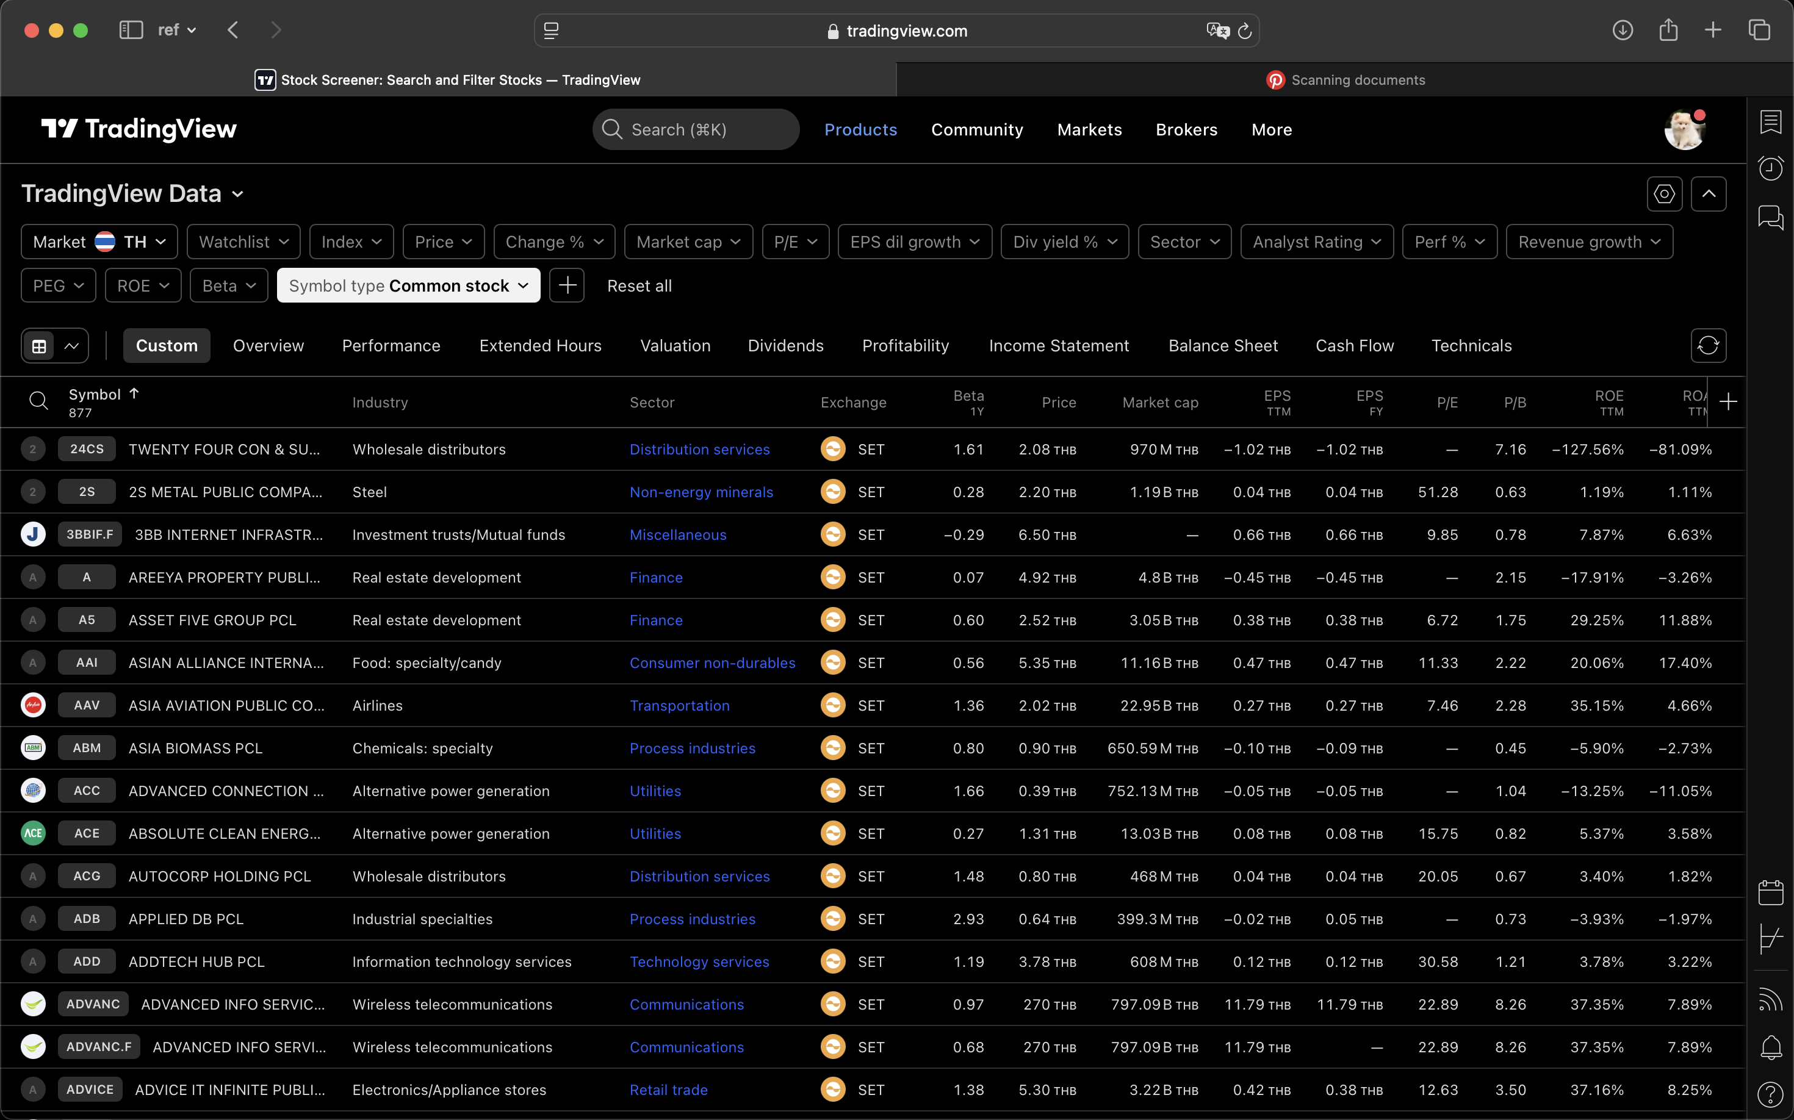Open Transportation sector link
The image size is (1794, 1120).
tap(680, 705)
